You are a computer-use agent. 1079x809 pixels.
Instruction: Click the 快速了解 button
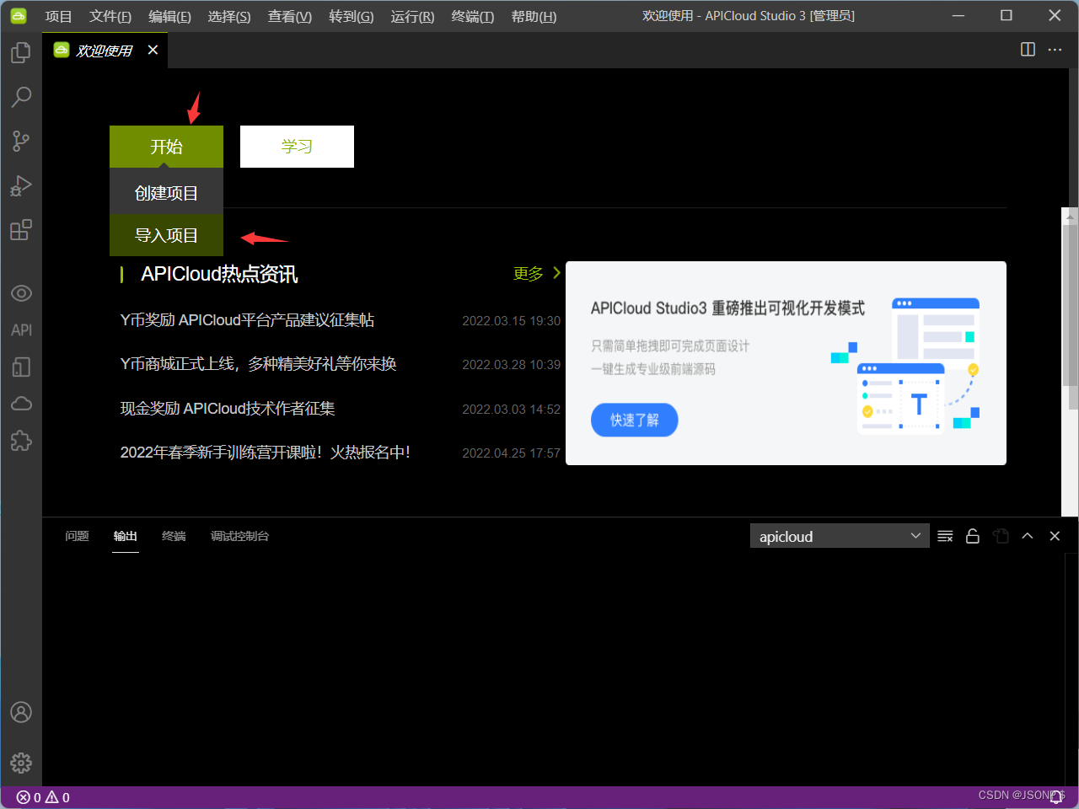(634, 420)
